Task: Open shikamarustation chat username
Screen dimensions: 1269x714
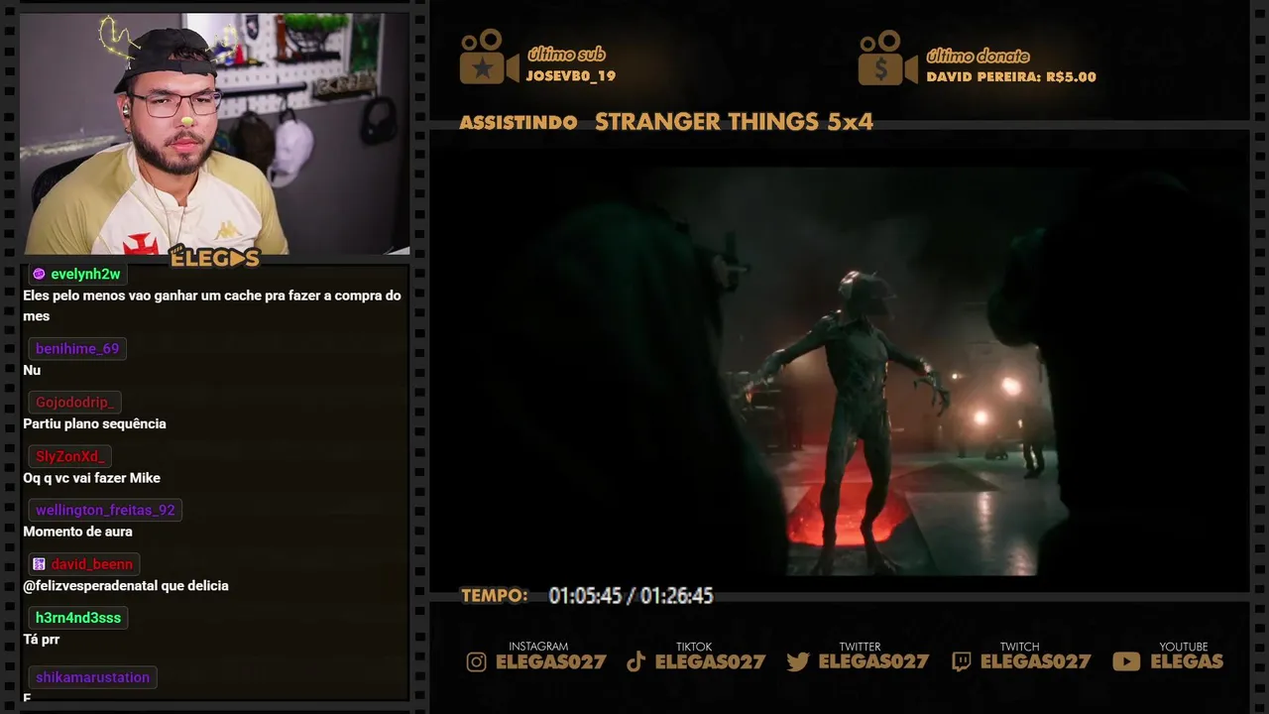Action: pos(93,677)
